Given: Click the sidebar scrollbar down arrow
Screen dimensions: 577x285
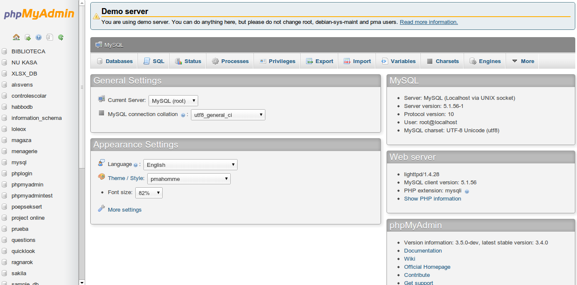Looking at the screenshot, I should click(82, 282).
